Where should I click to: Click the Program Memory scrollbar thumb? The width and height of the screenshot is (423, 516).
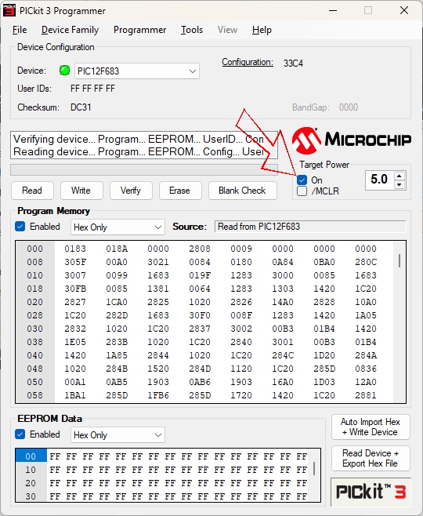pyautogui.click(x=399, y=260)
